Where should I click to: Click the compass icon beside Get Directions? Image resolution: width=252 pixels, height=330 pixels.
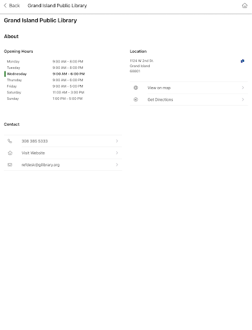click(x=136, y=99)
